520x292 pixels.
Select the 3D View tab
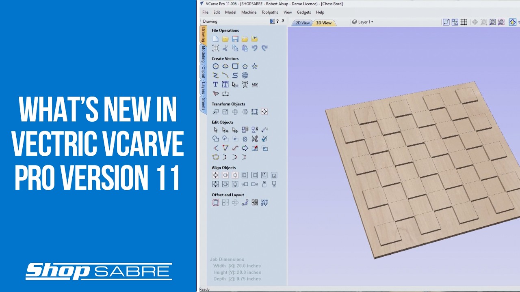pyautogui.click(x=324, y=23)
